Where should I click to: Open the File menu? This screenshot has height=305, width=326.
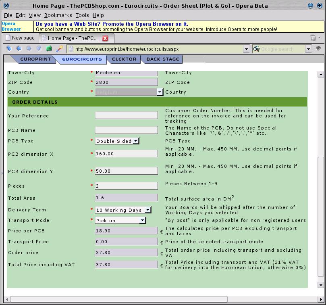click(x=8, y=15)
